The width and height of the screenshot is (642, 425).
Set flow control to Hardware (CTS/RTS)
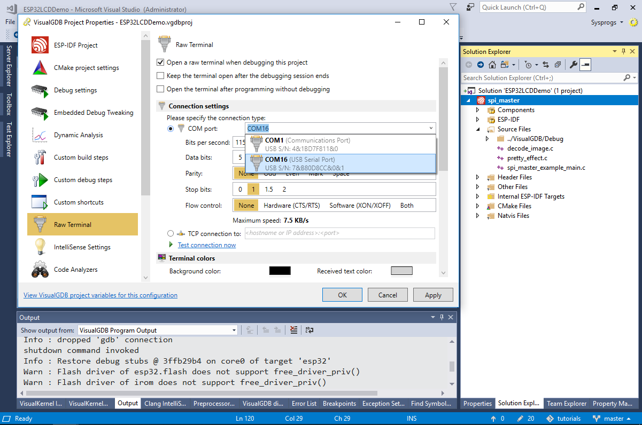(x=292, y=206)
